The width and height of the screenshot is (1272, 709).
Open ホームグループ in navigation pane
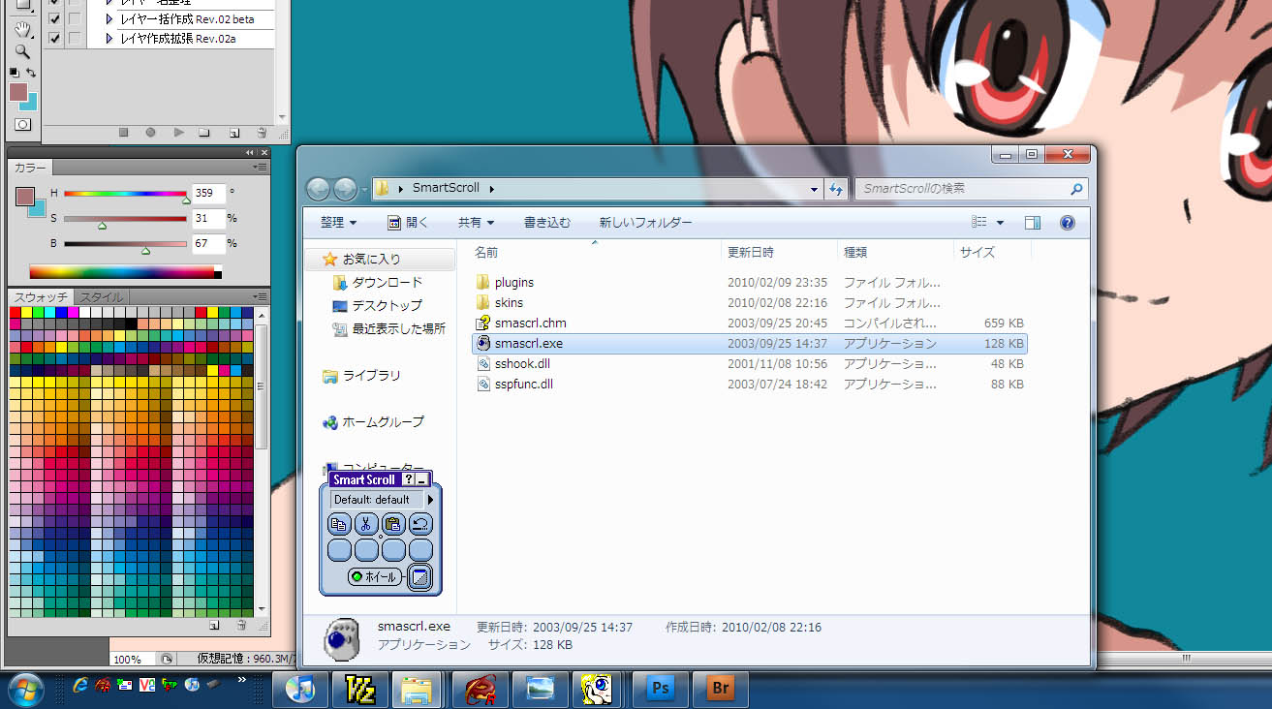373,422
